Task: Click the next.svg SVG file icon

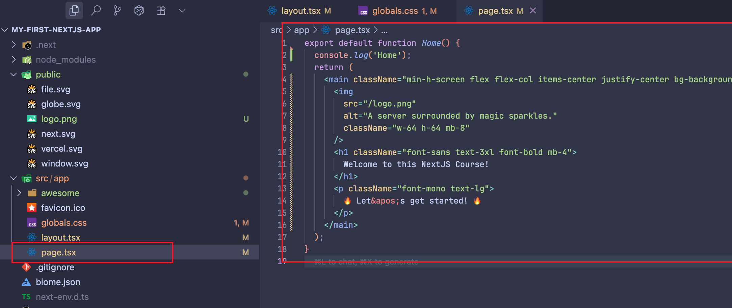Action: pyautogui.click(x=32, y=134)
